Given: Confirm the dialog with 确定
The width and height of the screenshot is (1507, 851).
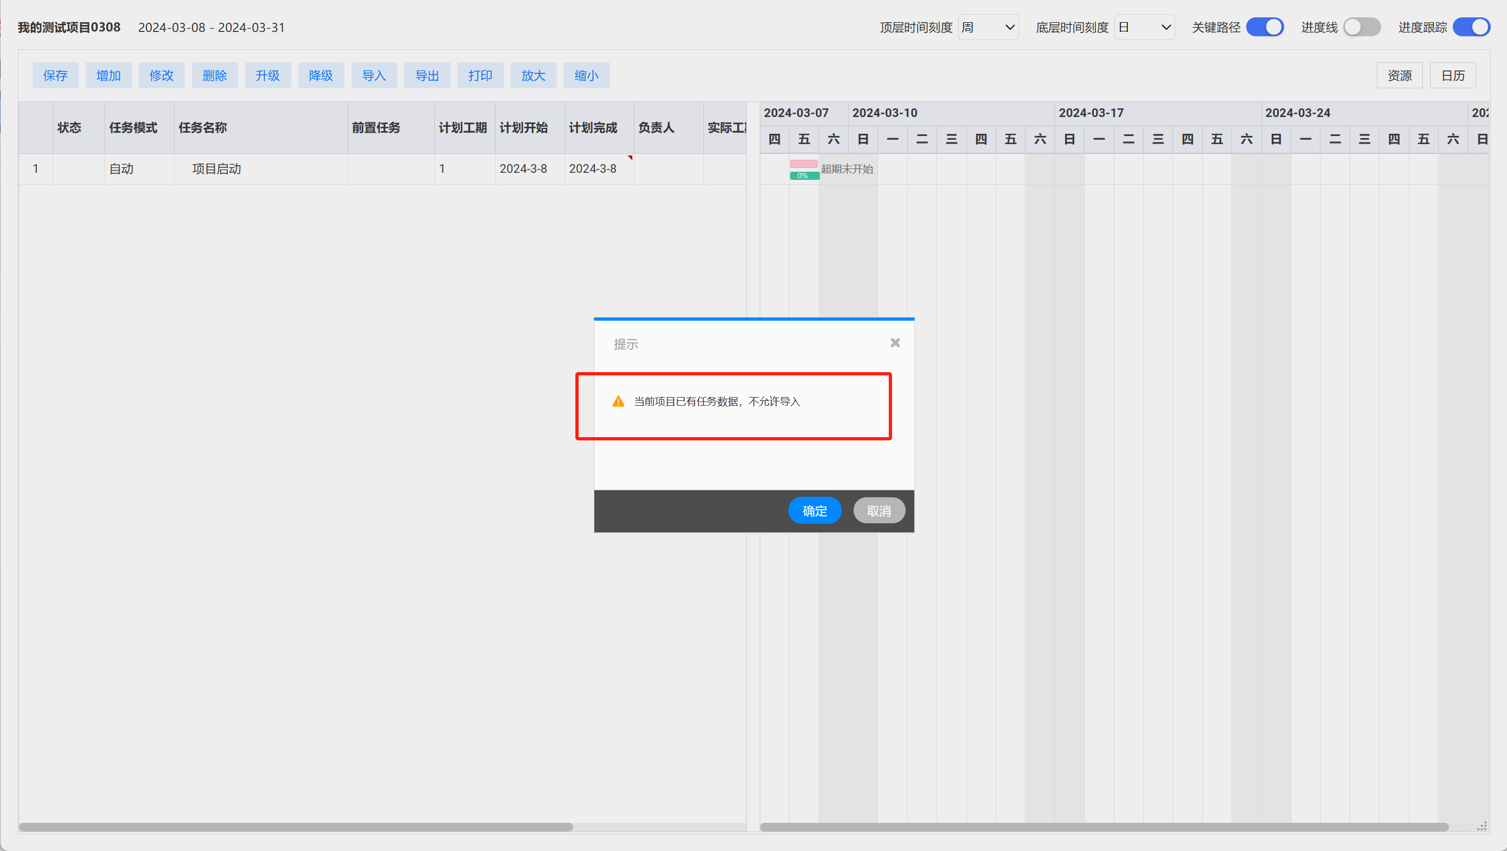Looking at the screenshot, I should click(815, 511).
